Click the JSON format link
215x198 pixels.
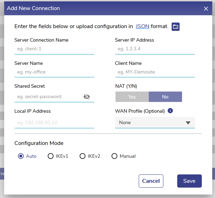click(142, 26)
